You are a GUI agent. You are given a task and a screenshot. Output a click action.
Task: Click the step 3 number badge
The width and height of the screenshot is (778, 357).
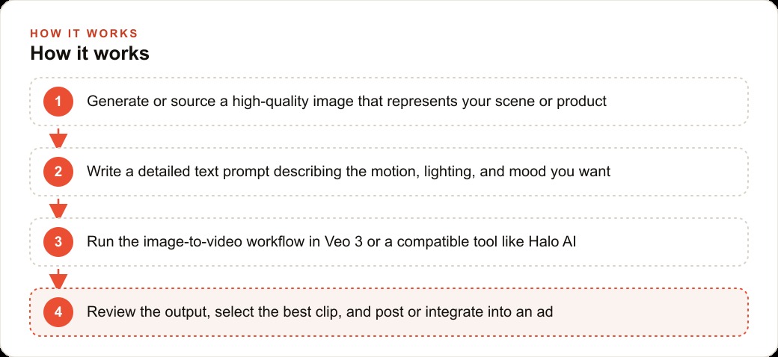coord(58,242)
